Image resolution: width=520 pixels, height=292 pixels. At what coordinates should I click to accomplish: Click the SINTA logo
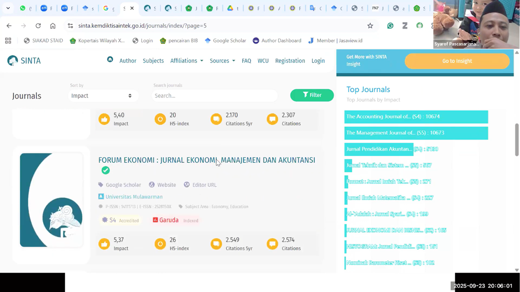coord(24,61)
